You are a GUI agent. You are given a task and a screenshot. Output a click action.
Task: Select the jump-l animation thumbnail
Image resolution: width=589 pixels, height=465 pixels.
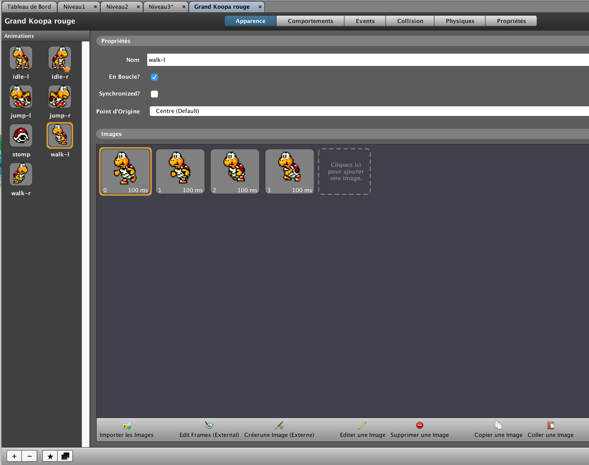21,97
